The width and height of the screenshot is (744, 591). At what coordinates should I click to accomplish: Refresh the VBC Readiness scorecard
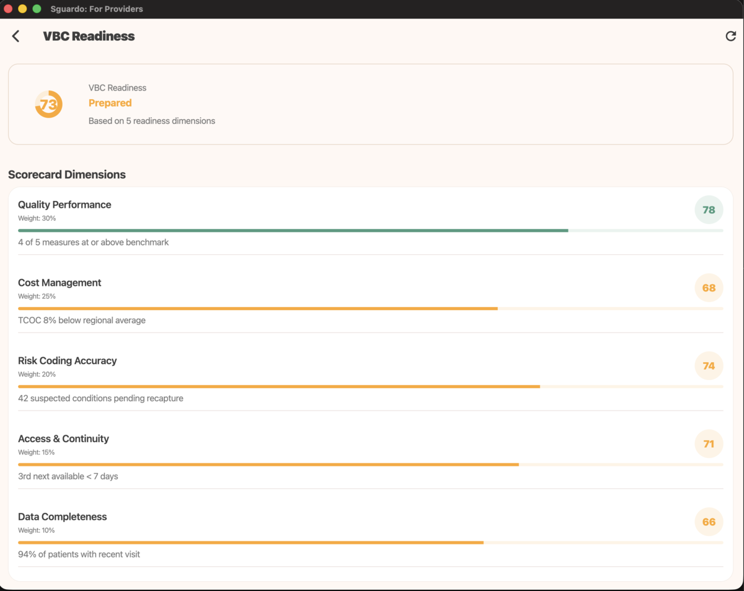pos(730,35)
